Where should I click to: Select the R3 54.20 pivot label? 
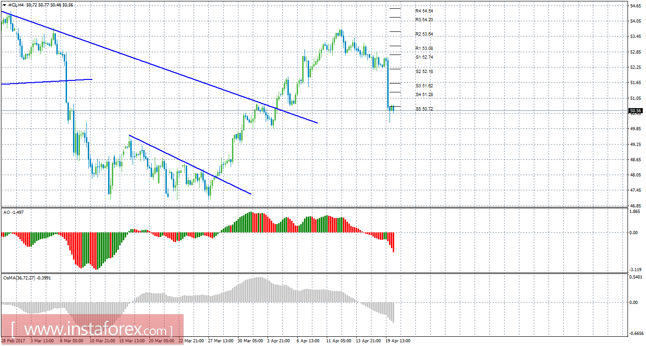[424, 20]
